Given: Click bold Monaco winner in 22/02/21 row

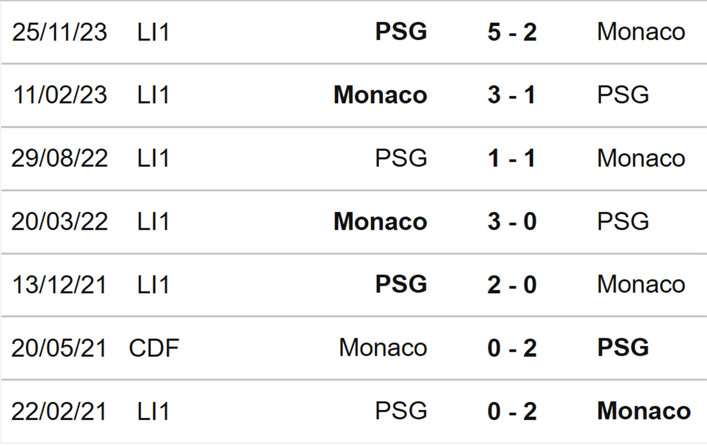Looking at the screenshot, I should [x=644, y=411].
